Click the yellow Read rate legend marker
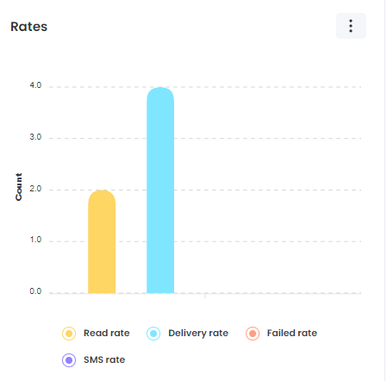Image resolution: width=387 pixels, height=381 pixels. point(69,334)
